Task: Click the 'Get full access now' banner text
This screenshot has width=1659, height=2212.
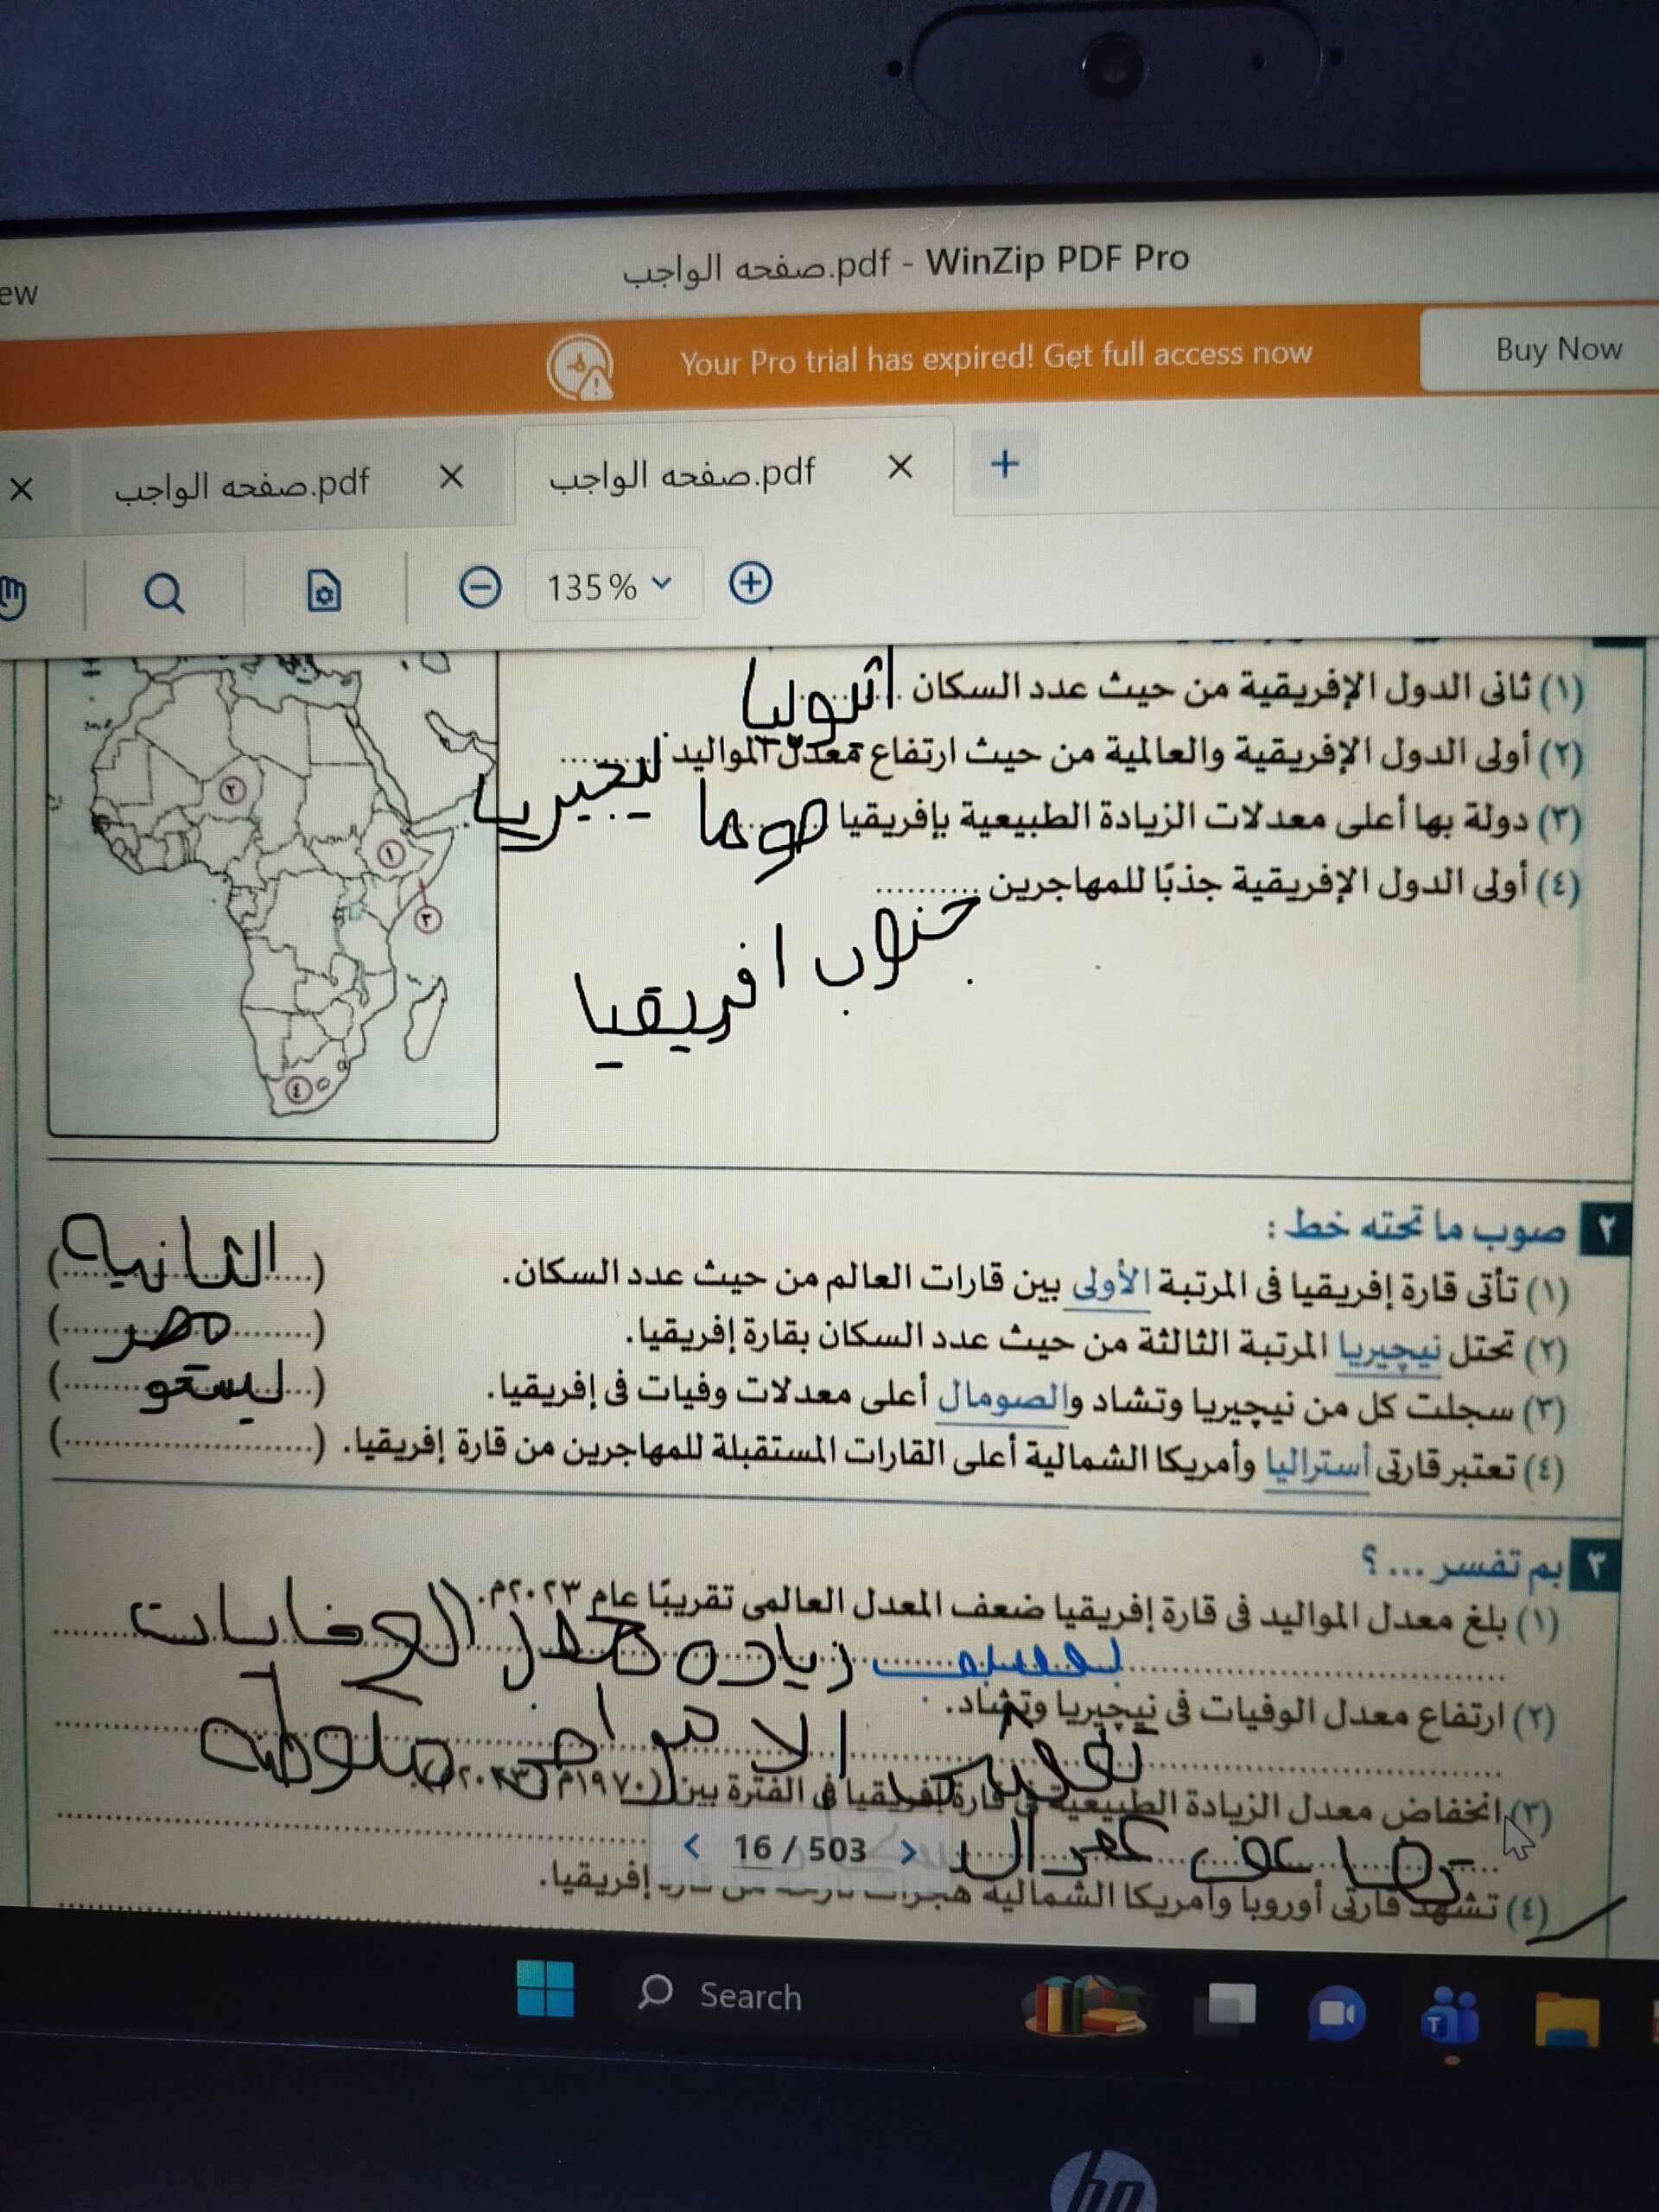Action: point(1177,354)
